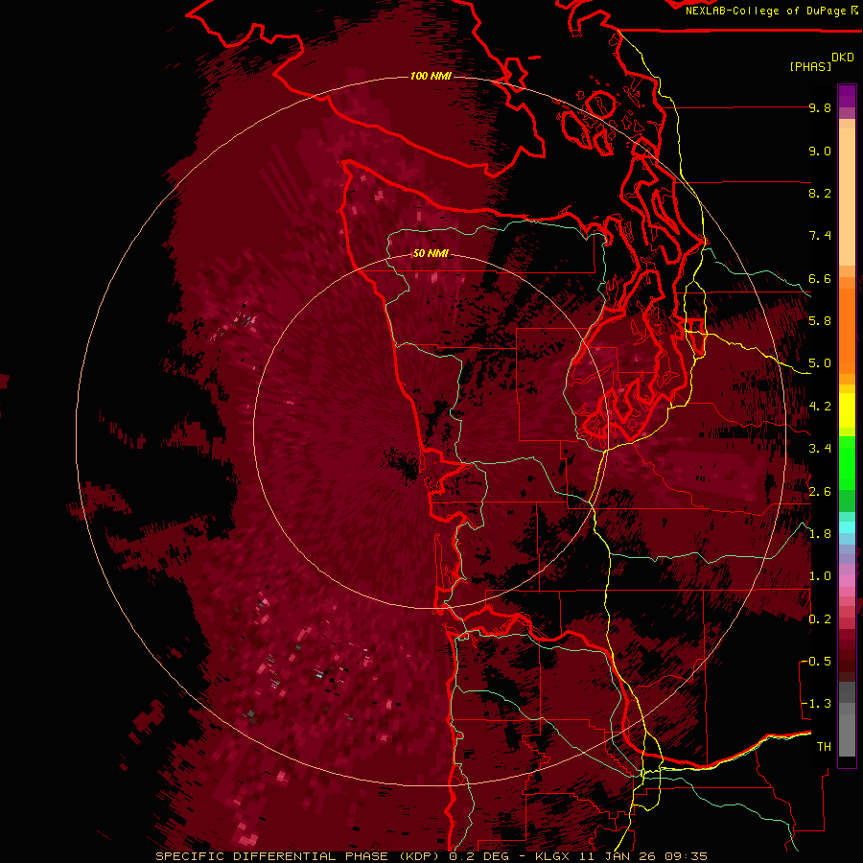Click the 0.2 color scale label
This screenshot has width=863, height=863.
pyautogui.click(x=820, y=619)
